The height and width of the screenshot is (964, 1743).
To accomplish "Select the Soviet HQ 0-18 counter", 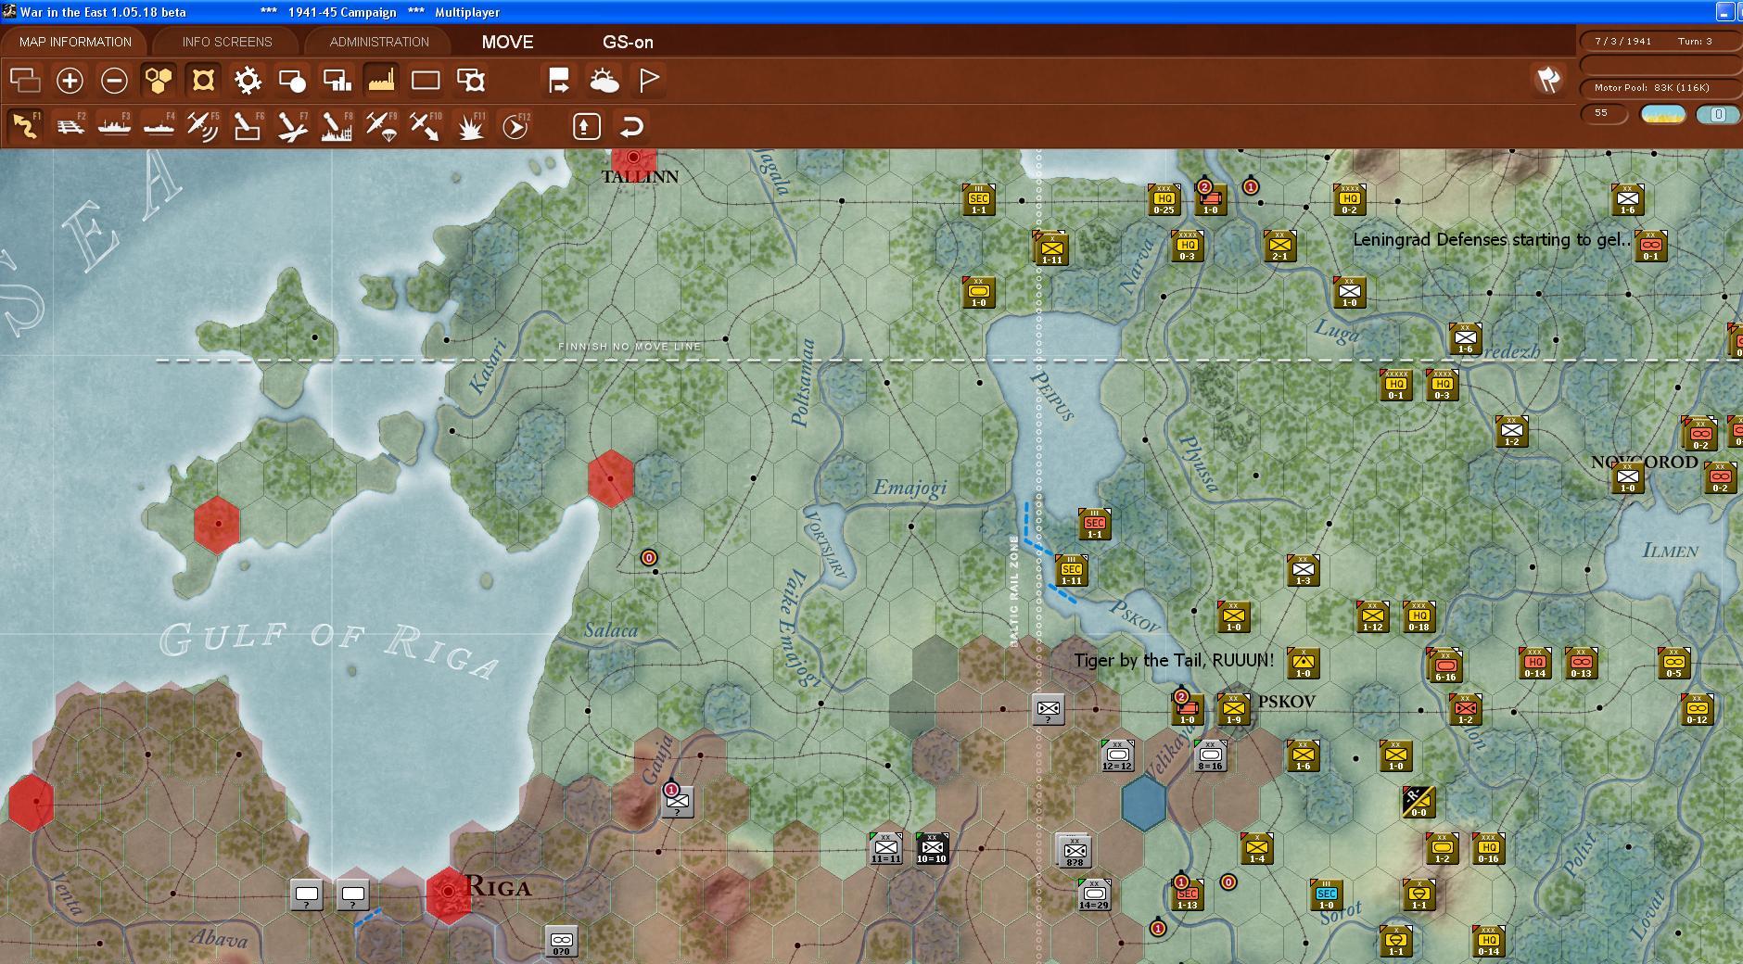I will pos(1419,616).
